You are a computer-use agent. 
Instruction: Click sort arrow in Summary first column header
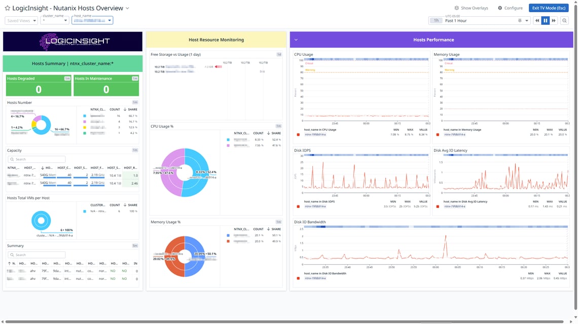9,264
